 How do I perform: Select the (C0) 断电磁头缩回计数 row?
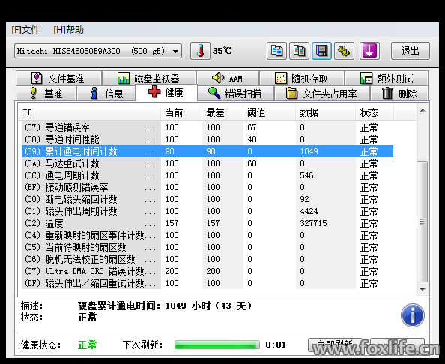click(x=208, y=199)
